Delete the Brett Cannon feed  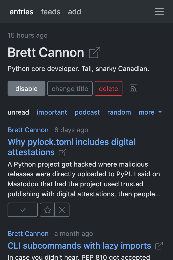click(x=108, y=88)
